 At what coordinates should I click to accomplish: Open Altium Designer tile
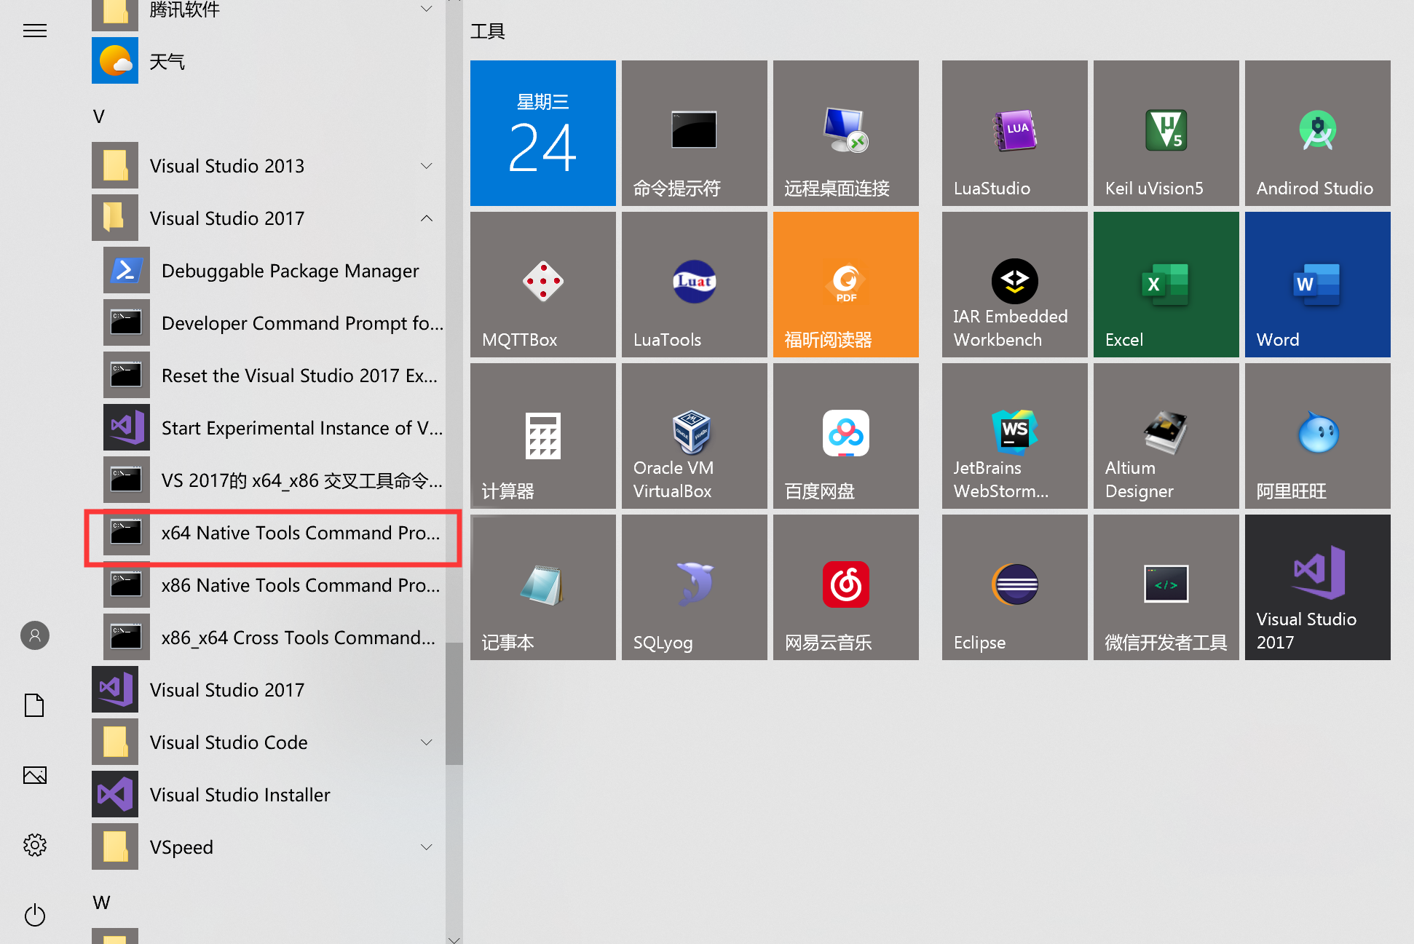tap(1166, 436)
